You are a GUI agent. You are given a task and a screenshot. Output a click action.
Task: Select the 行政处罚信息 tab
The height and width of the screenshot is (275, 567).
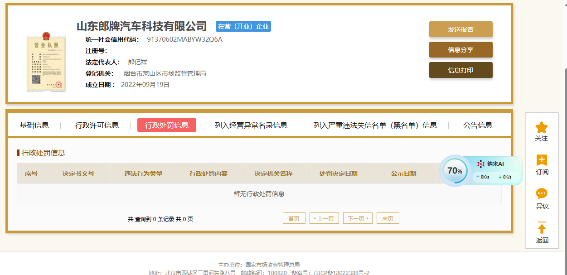167,125
